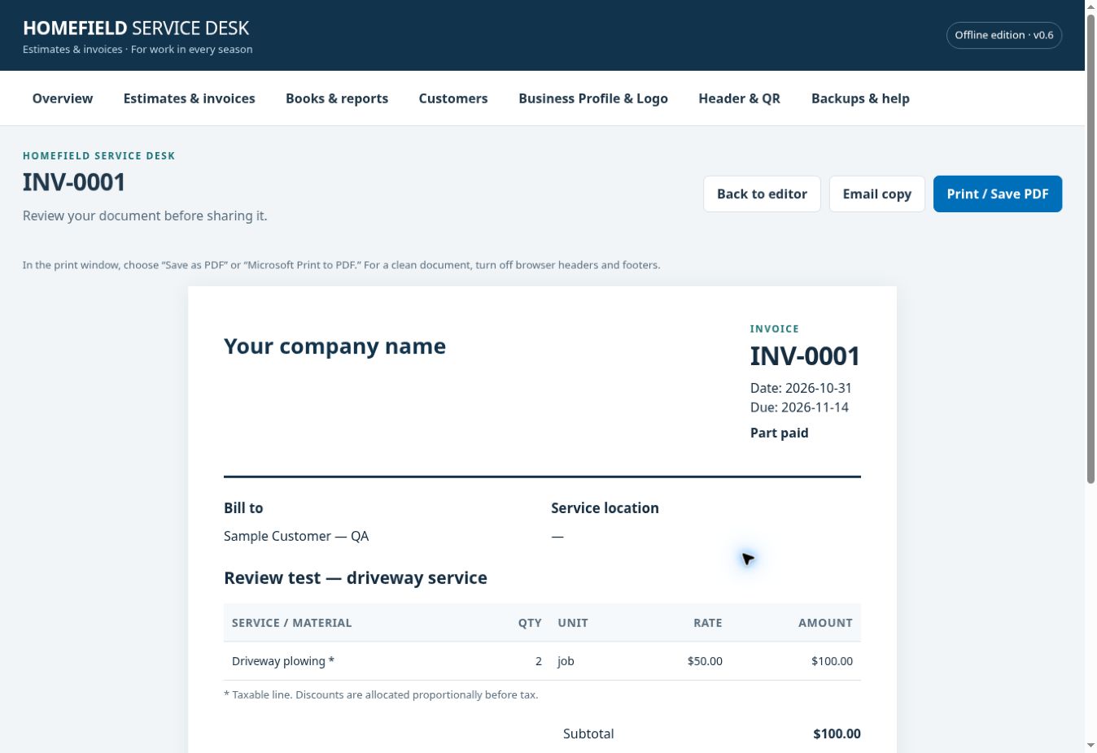Click the $100.00 amount in Driveway plowing row

[832, 661]
